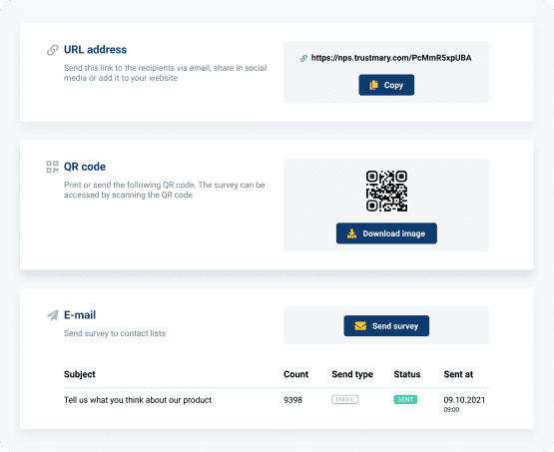The width and height of the screenshot is (554, 452).
Task: Click the EMAIL send type badge
Action: tap(344, 399)
